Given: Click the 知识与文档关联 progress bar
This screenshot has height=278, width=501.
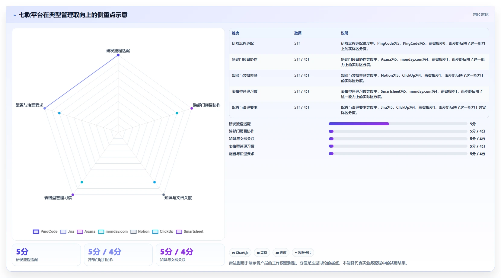Looking at the screenshot, I should coord(398,139).
